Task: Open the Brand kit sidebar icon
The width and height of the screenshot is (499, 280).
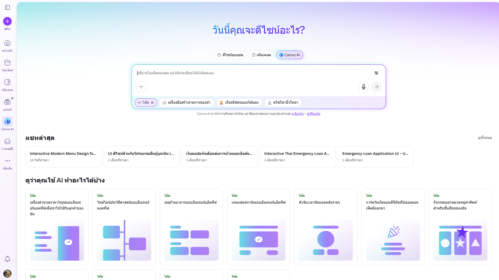Action: (7, 102)
